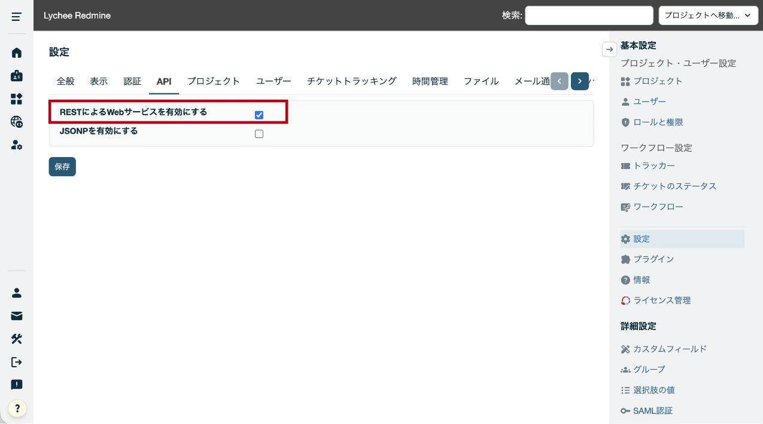Open the hamburger menu icon
763x424 pixels.
point(17,16)
